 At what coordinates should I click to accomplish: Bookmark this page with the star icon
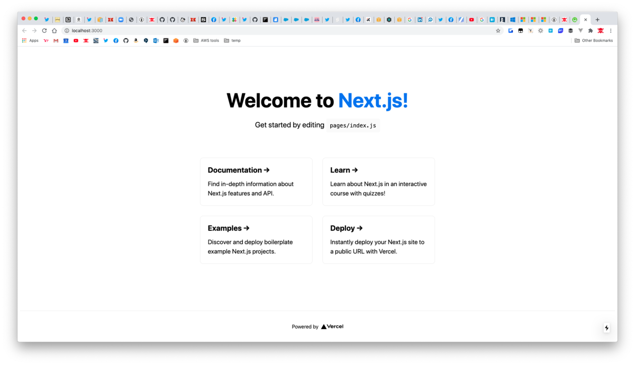pyautogui.click(x=498, y=31)
